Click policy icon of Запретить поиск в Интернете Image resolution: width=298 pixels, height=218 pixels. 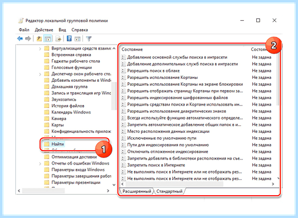point(124,165)
